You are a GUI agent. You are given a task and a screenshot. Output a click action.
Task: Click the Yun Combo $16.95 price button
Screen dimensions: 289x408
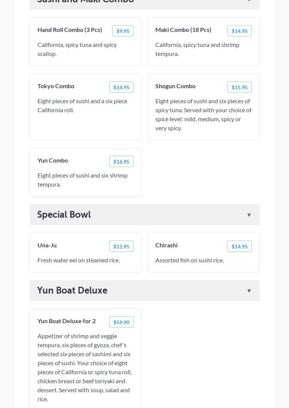click(121, 161)
